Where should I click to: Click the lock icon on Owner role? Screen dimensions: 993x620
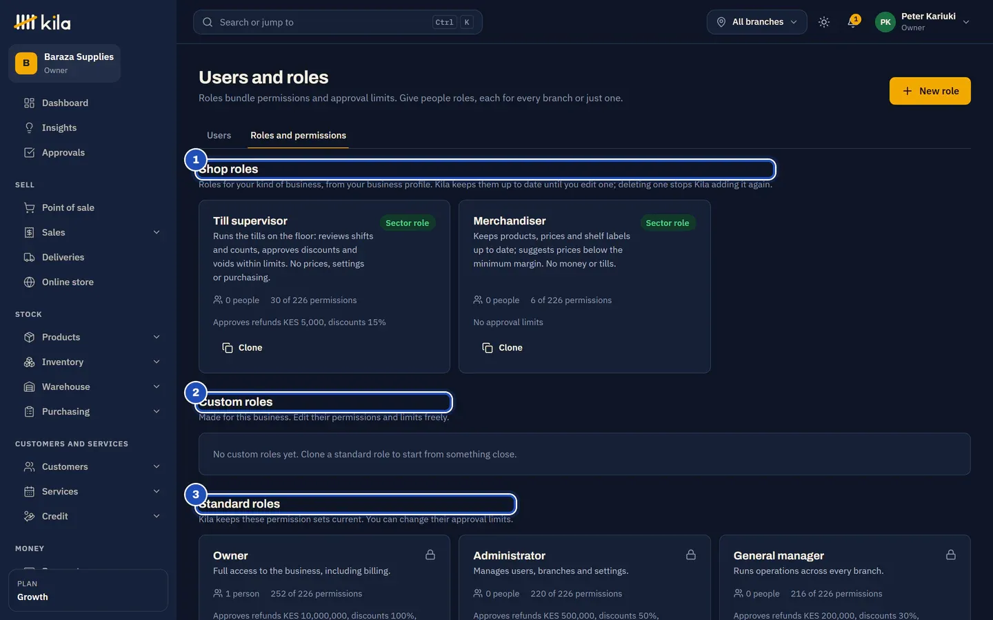[430, 555]
